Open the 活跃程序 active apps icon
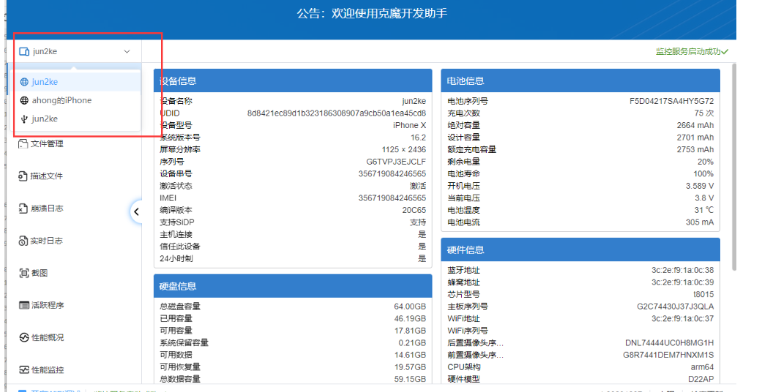762x392 pixels. pyautogui.click(x=24, y=305)
